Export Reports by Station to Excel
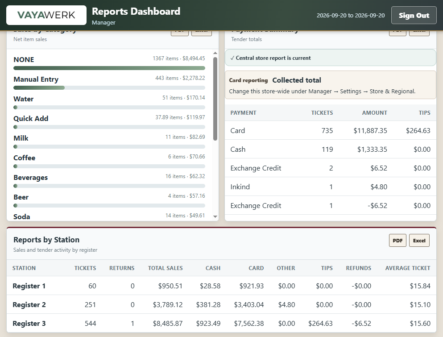443x337 pixels. click(x=419, y=240)
